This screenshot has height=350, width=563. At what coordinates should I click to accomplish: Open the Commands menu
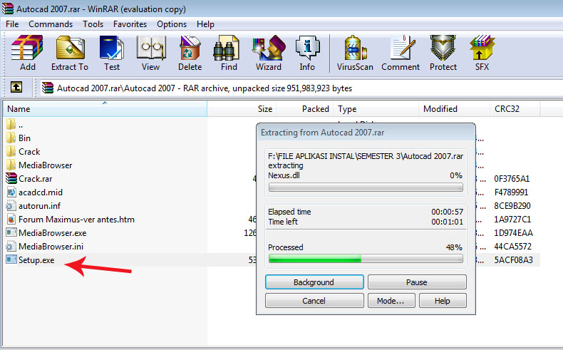51,24
